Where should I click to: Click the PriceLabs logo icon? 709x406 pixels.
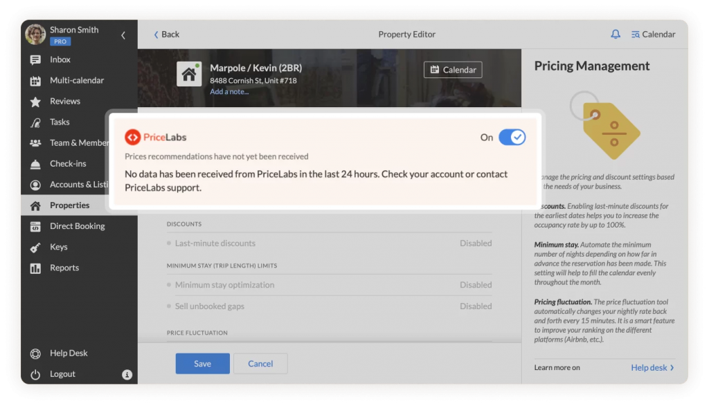coord(132,137)
